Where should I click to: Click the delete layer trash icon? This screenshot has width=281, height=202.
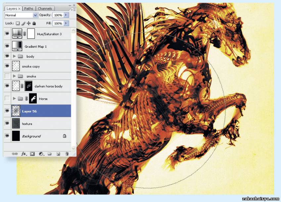tap(67, 154)
